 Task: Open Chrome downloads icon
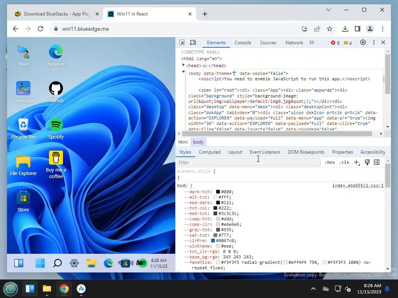tap(345, 29)
